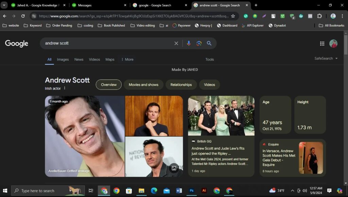Image resolution: width=348 pixels, height=197 pixels.
Task: Open the Extensions puzzle icon
Action: pos(319,16)
